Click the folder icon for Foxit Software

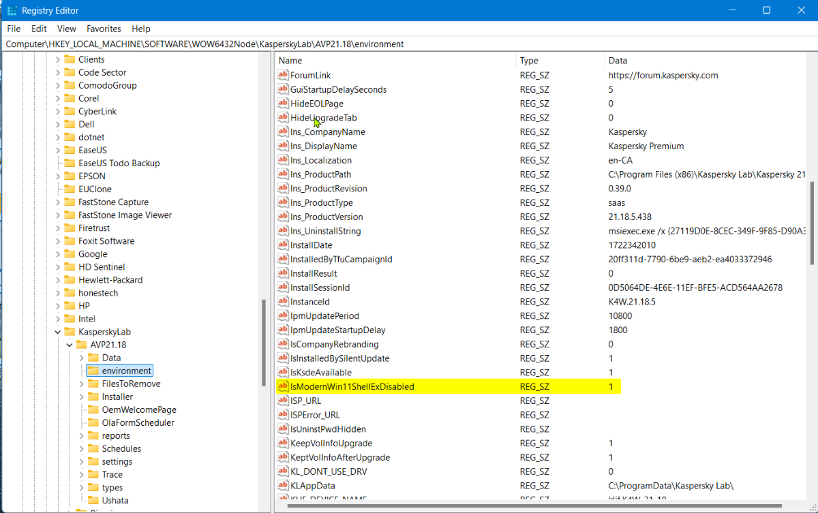point(70,240)
